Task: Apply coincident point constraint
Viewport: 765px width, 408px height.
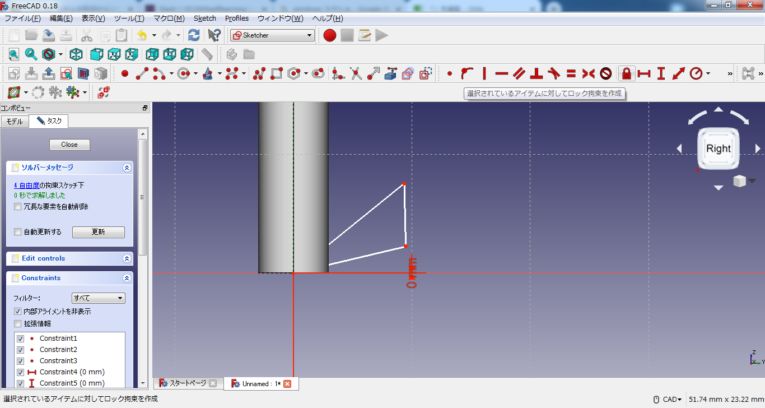Action: pos(450,73)
